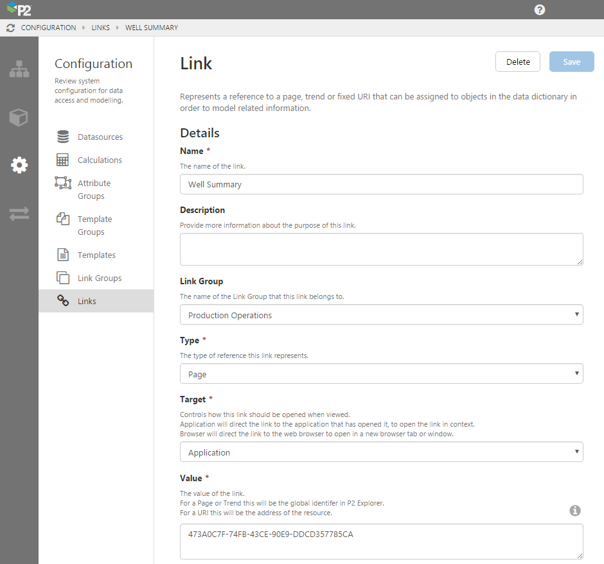The width and height of the screenshot is (604, 564).
Task: Open the help question mark icon
Action: (x=540, y=10)
